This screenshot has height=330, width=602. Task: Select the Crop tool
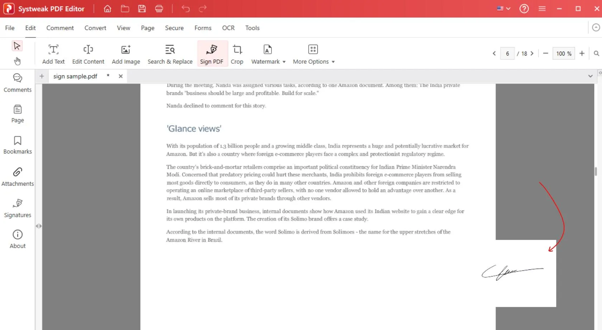[237, 54]
